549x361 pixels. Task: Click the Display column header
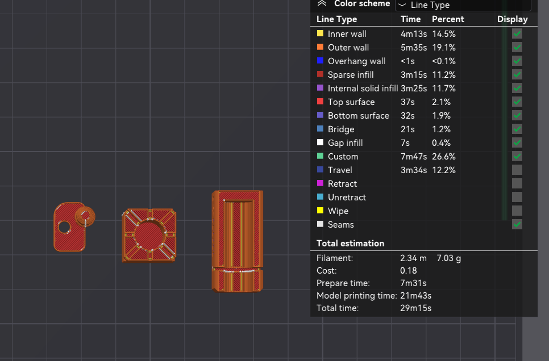pos(512,19)
